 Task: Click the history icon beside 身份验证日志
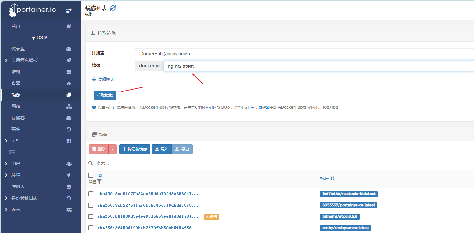click(69, 198)
